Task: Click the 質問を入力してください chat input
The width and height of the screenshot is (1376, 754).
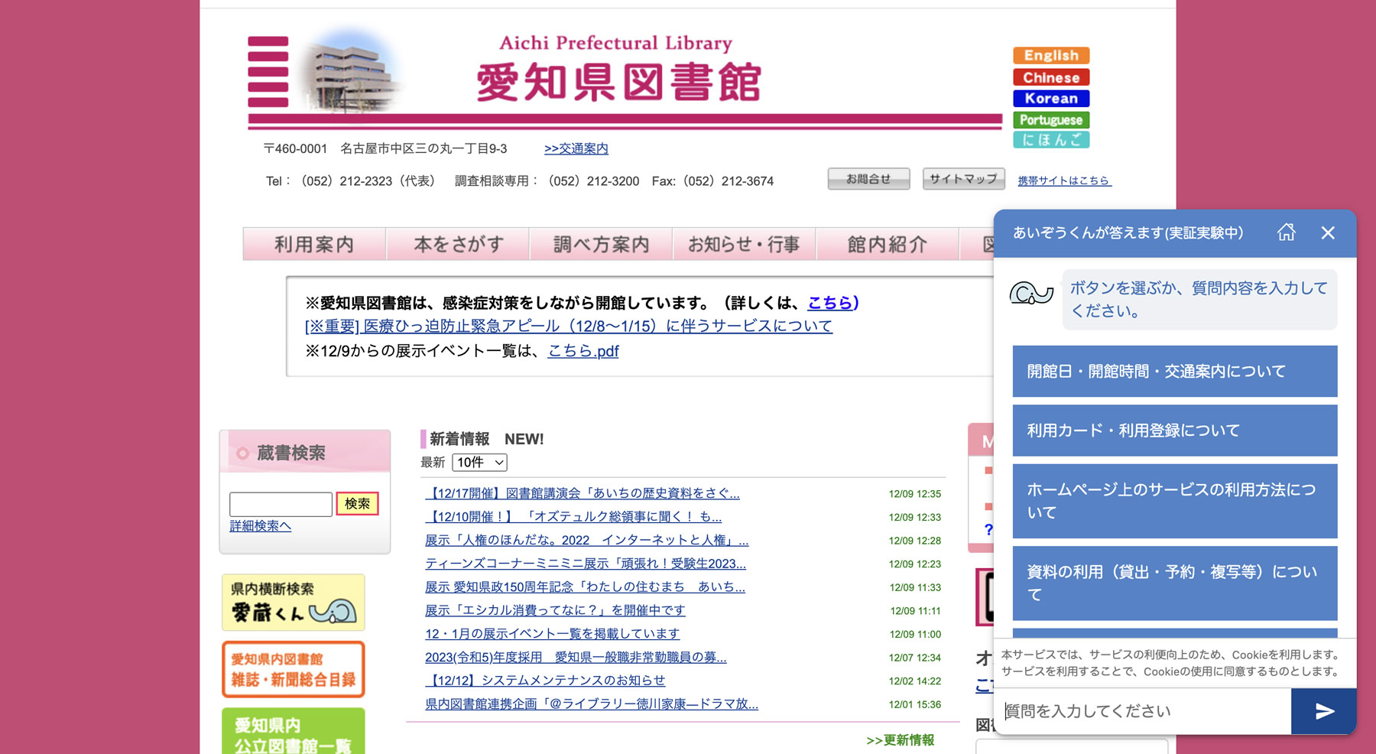Action: pyautogui.click(x=1144, y=711)
